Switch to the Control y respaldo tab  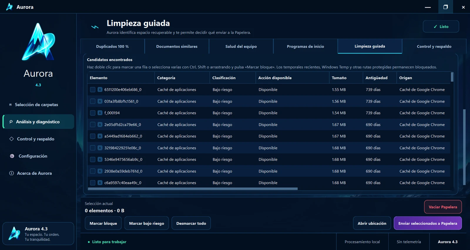[434, 46]
